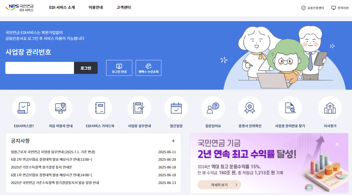The width and height of the screenshot is (352, 195).
Task: Go to 공동인증센터 link
Action: [313, 8]
